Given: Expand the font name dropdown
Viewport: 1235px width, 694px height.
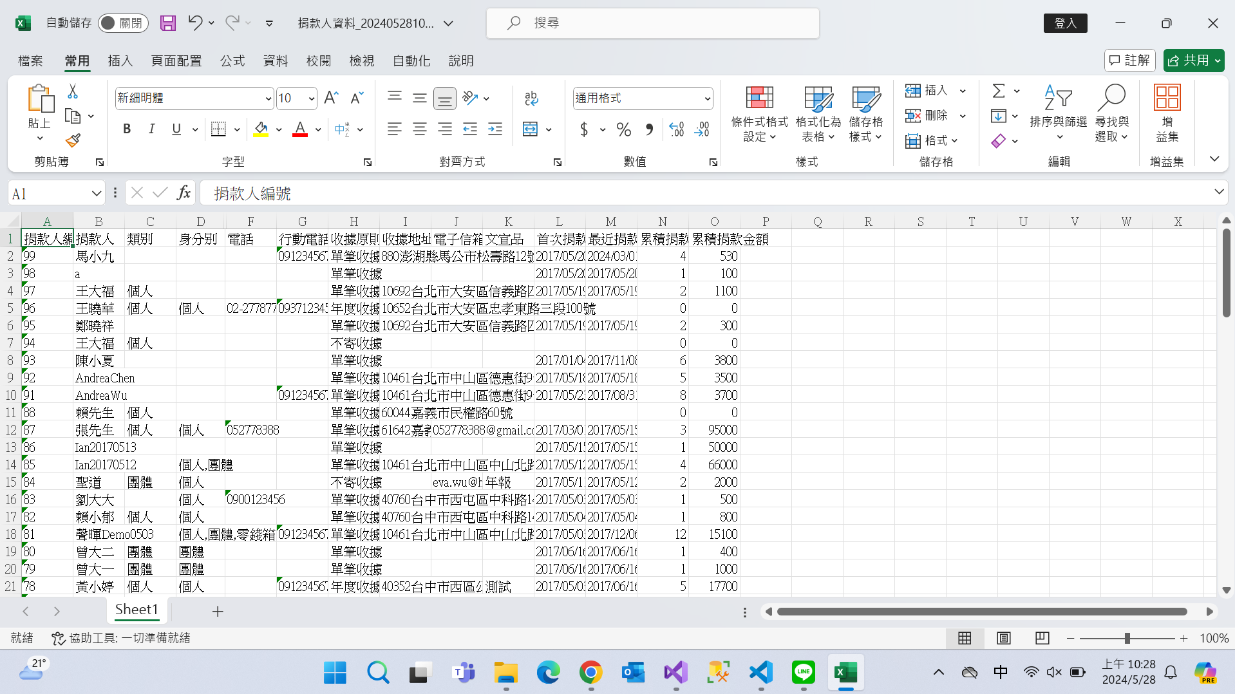Looking at the screenshot, I should click(x=269, y=98).
